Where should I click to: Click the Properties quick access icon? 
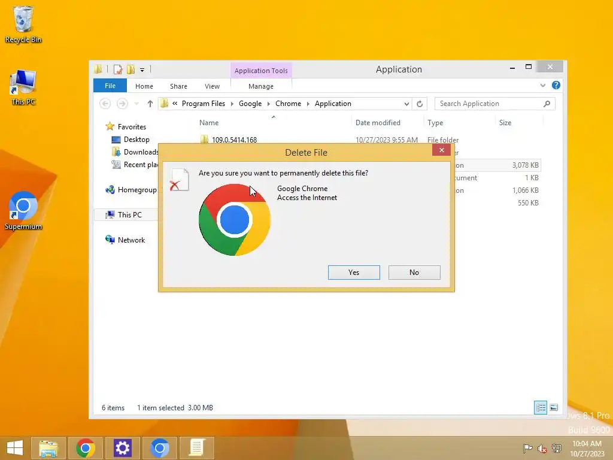[118, 69]
